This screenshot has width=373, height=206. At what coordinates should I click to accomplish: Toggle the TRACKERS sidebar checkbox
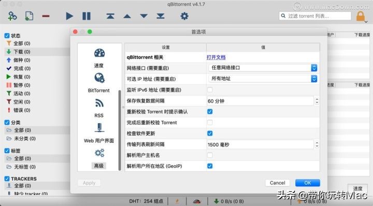tap(7, 179)
